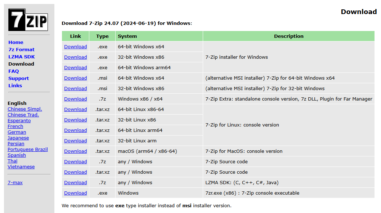
Task: Select Download in the sidebar menu
Action: 21,64
